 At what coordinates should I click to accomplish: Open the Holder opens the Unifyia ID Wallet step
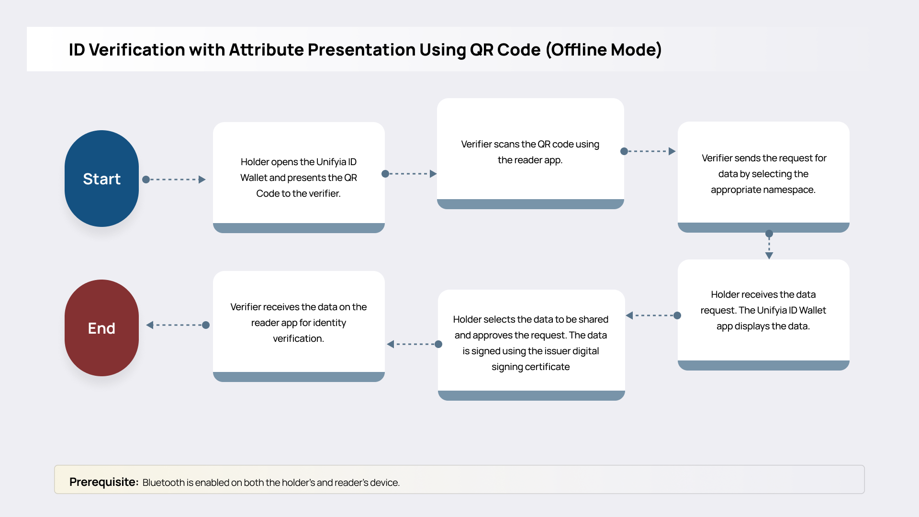point(299,178)
